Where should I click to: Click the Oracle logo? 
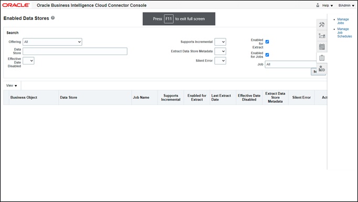point(16,5)
